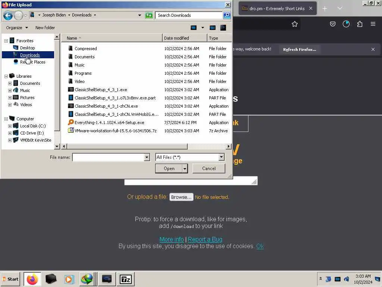Select the Programs folder row
Viewport: 382px width, 287px height.
[x=146, y=73]
